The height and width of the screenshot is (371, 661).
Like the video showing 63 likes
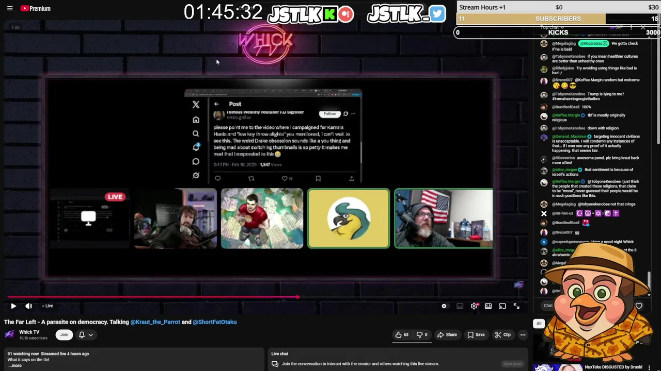click(x=402, y=335)
